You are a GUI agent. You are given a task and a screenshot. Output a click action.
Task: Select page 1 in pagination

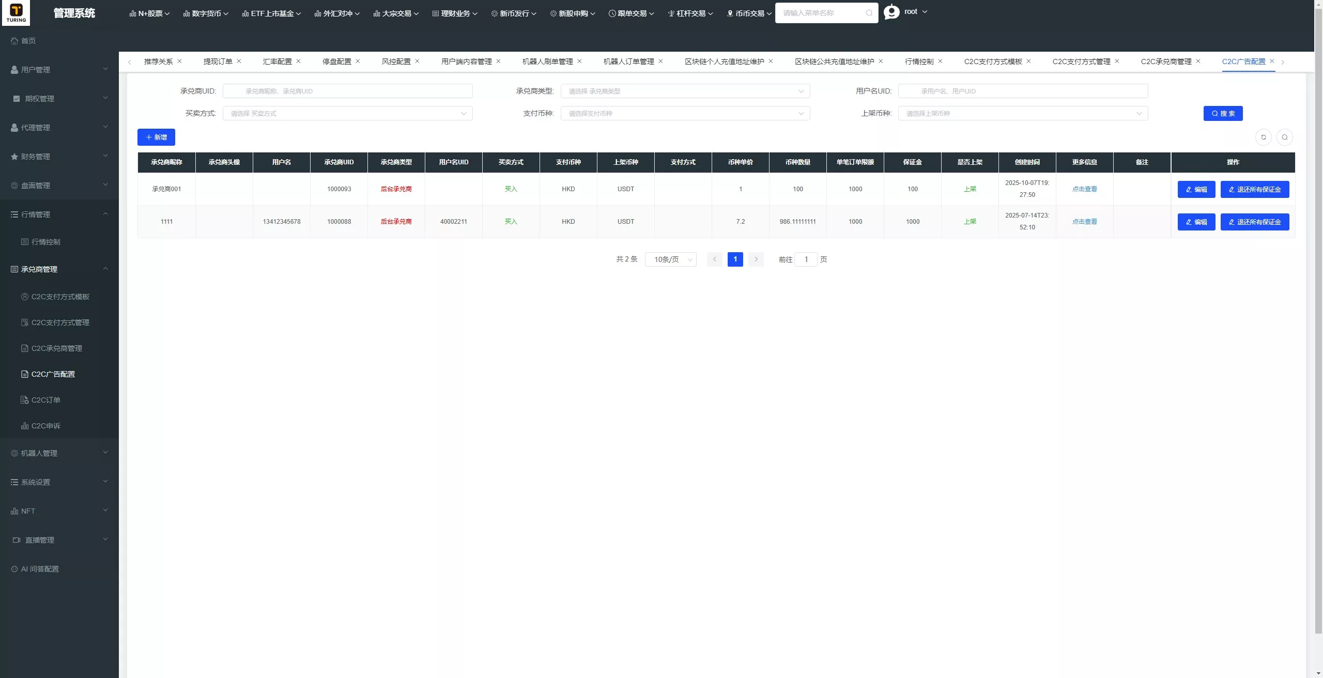(735, 259)
